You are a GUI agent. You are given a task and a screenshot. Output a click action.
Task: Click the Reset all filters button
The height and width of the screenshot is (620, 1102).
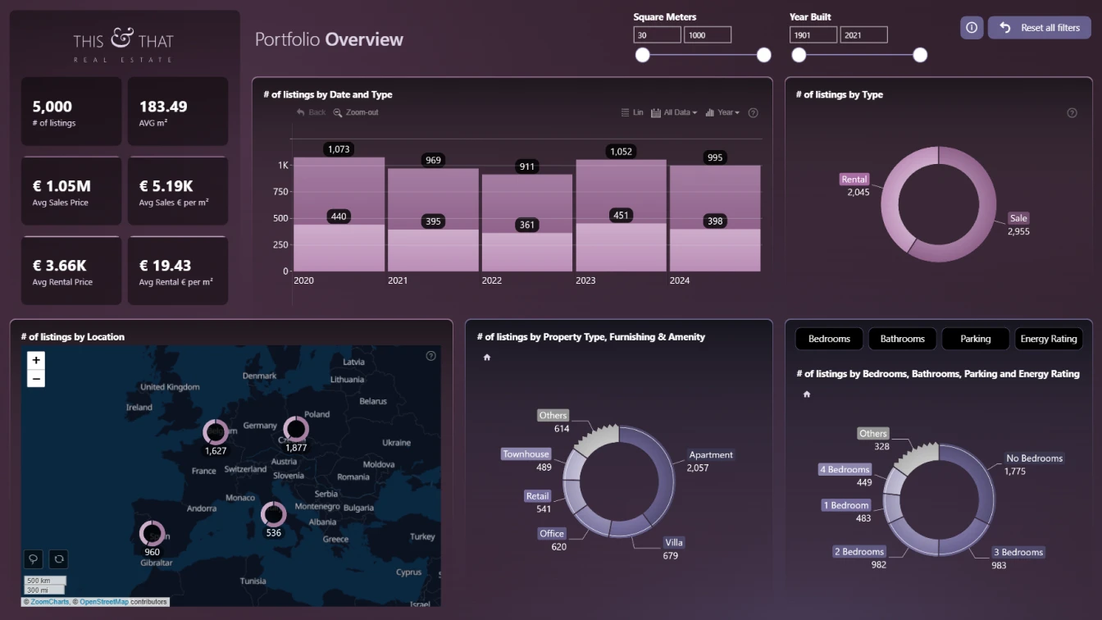coord(1040,28)
